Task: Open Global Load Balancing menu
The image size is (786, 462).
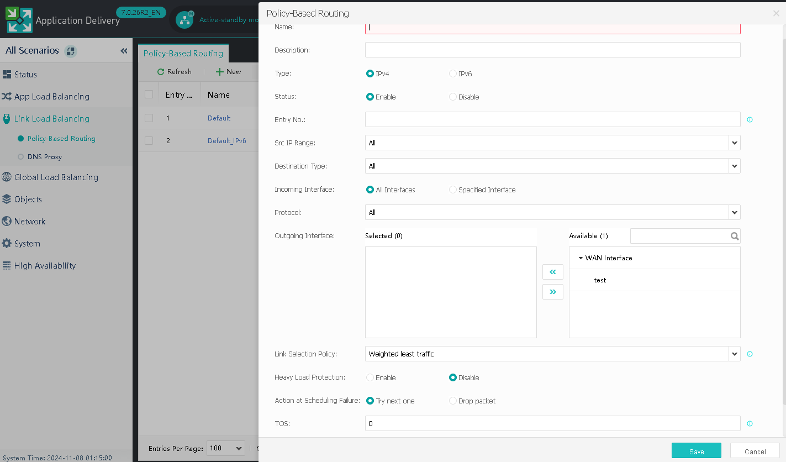Action: click(56, 177)
